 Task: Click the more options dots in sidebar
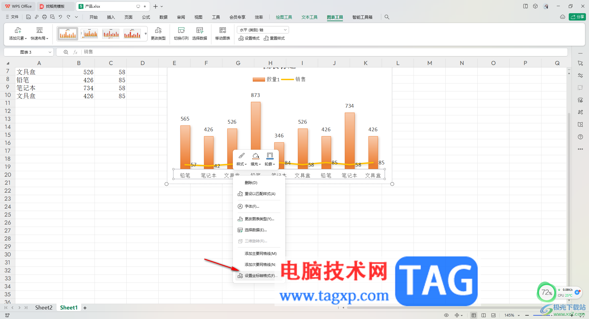click(580, 149)
